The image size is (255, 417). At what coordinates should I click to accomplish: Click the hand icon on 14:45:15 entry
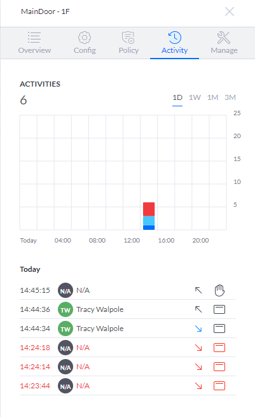point(219,290)
